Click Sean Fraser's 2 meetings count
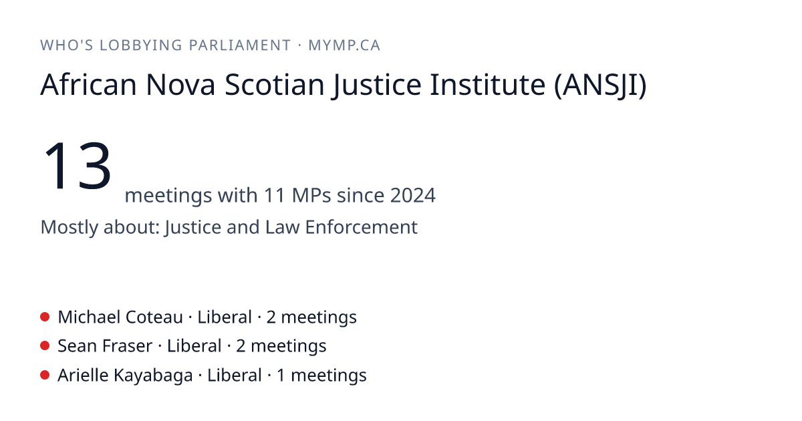Screen dimensions: 802x421 281,345
